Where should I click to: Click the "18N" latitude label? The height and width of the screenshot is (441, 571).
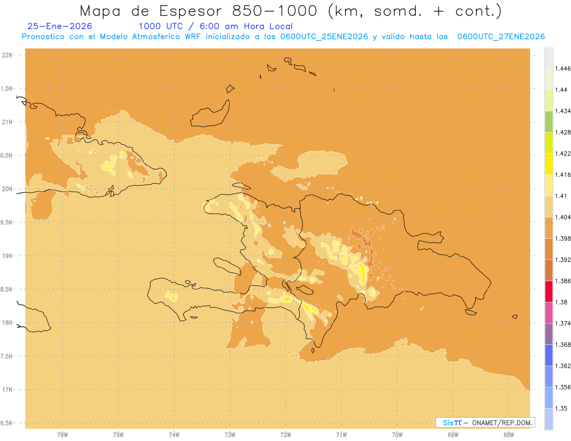(x=7, y=323)
